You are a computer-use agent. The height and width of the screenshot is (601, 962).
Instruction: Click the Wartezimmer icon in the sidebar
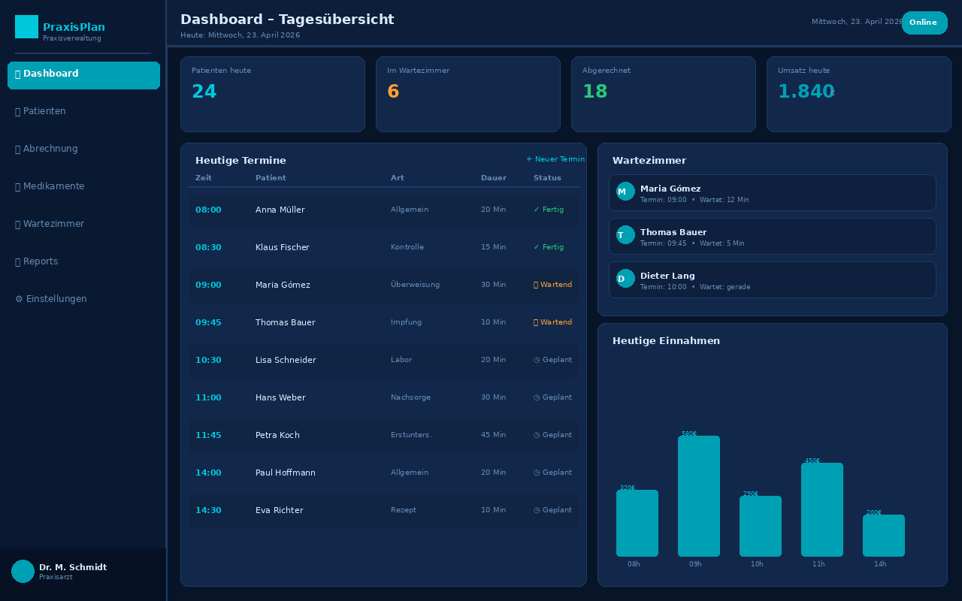[17, 223]
